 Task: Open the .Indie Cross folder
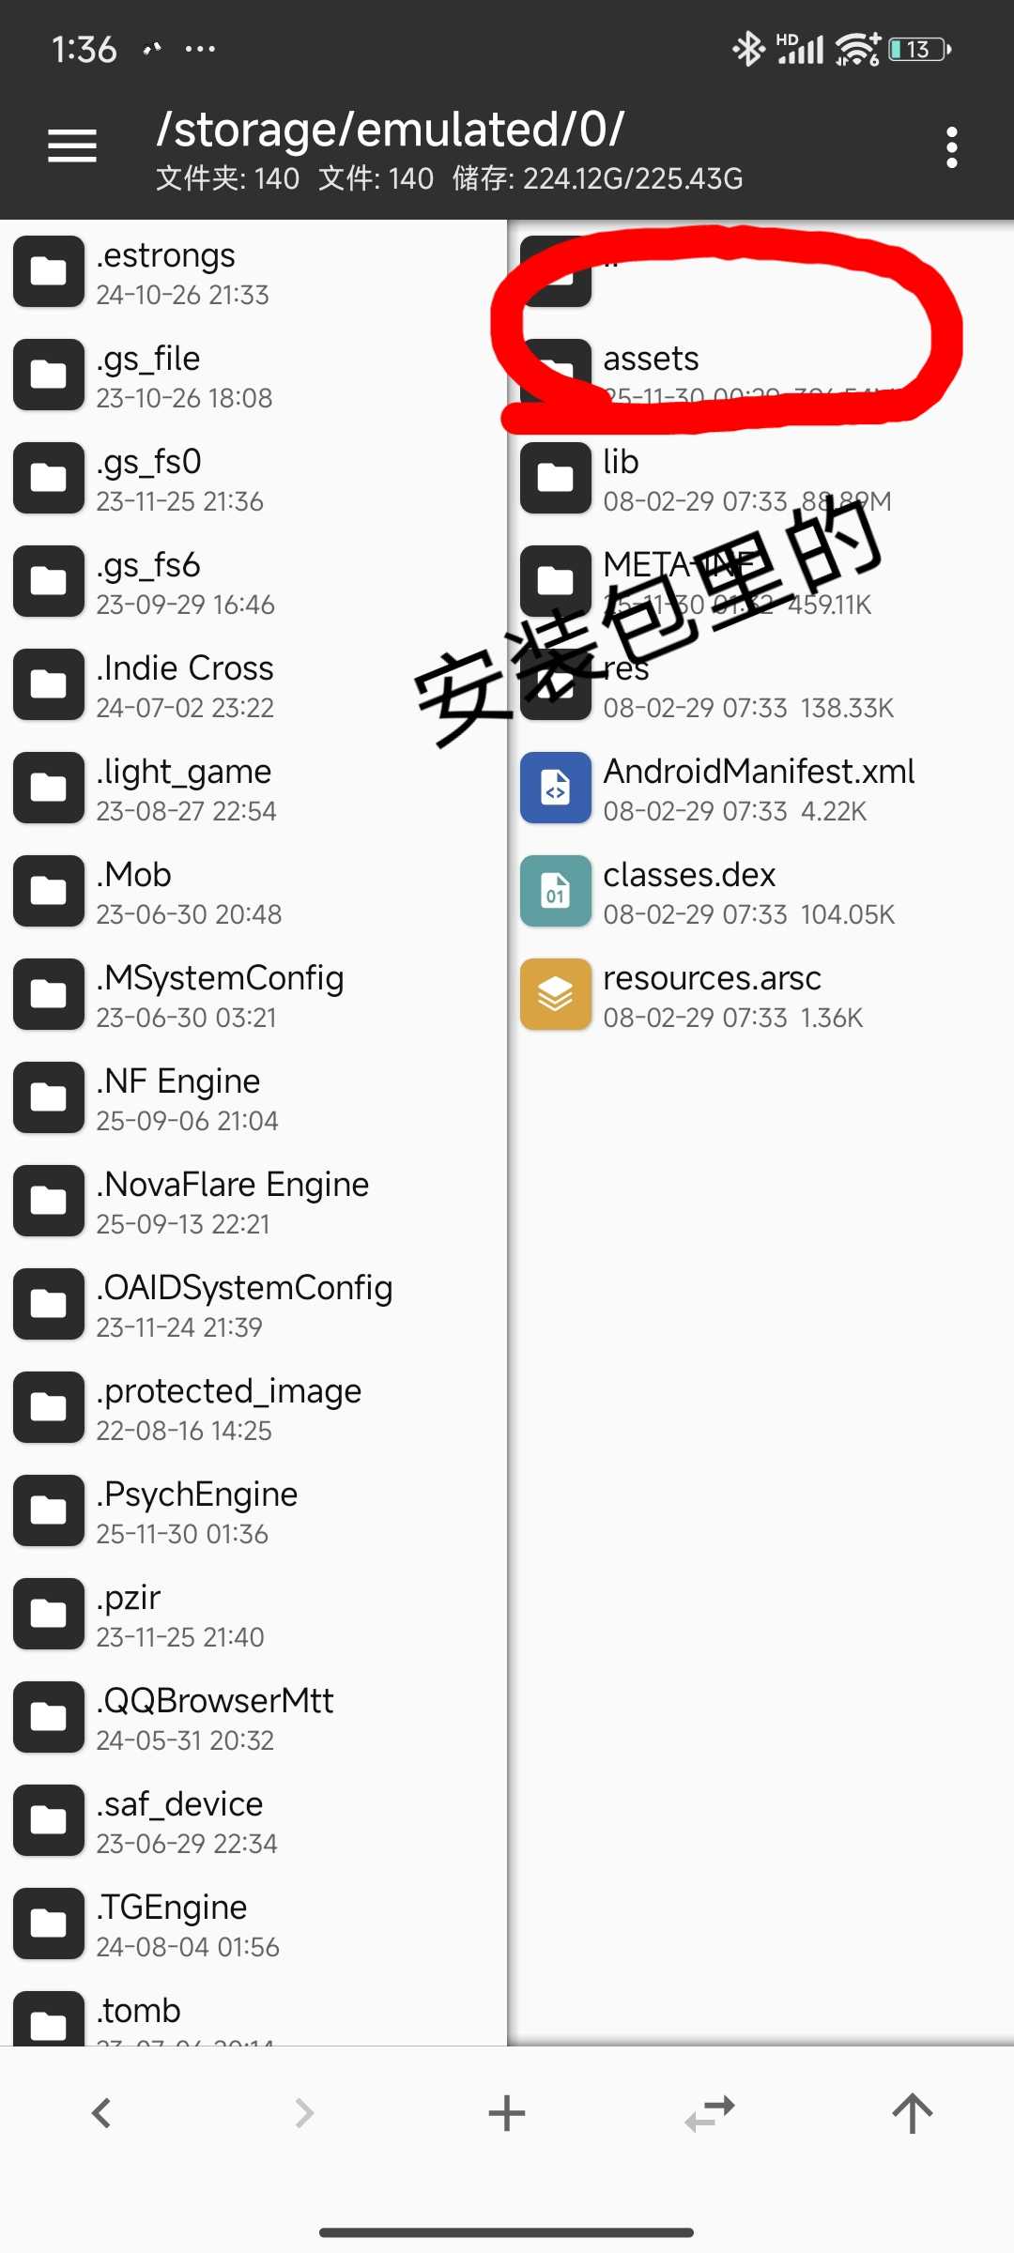(x=184, y=685)
